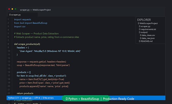Click the name = item.find('h2') line
The image size is (172, 104).
pyautogui.click(x=42, y=79)
